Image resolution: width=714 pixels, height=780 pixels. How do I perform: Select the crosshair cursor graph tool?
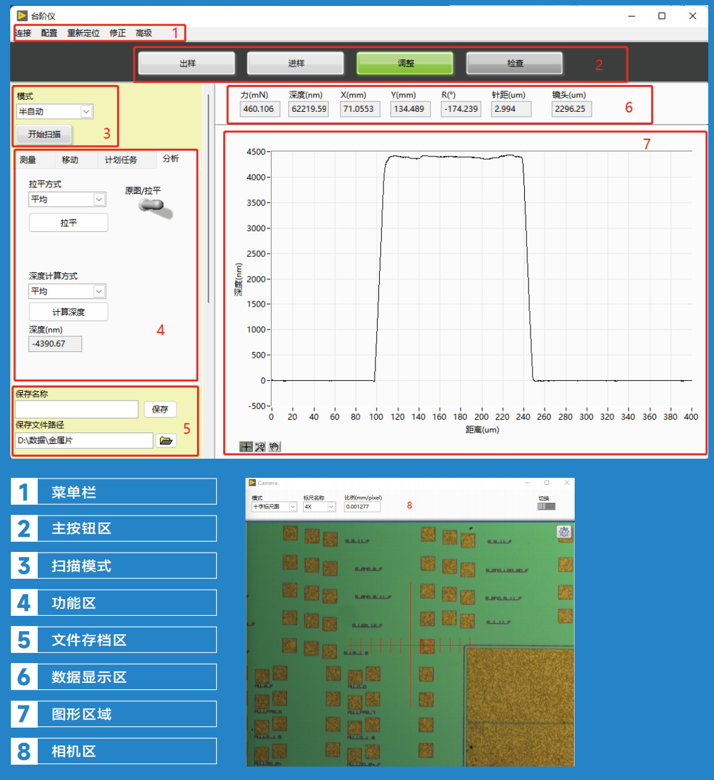[246, 447]
